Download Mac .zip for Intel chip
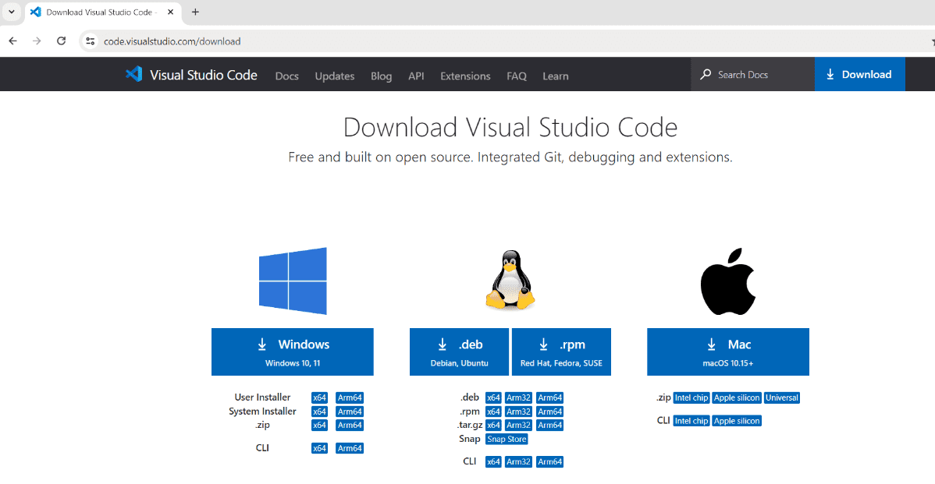935x484 pixels. pyautogui.click(x=691, y=397)
